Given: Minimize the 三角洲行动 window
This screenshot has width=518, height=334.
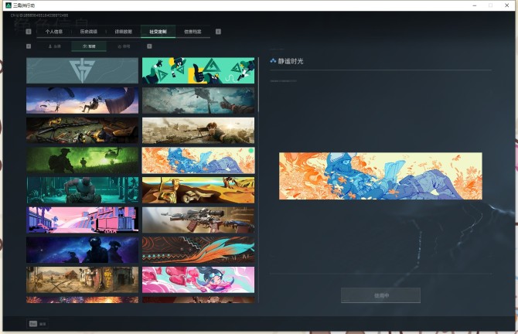Looking at the screenshot, I should pos(475,5).
